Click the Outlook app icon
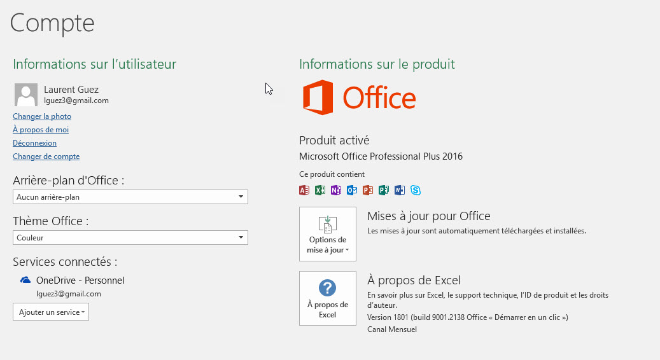660x360 pixels. (352, 190)
